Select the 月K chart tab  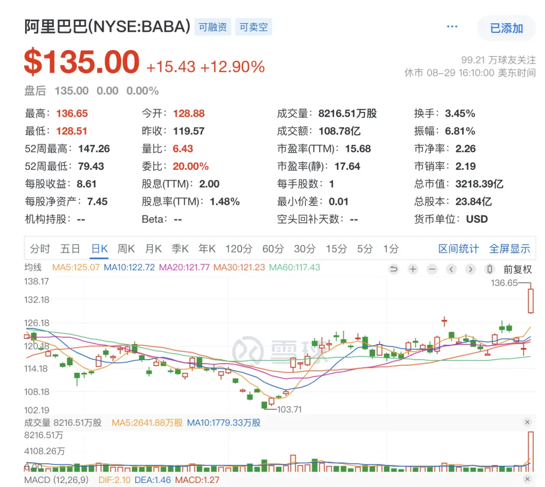pos(153,249)
